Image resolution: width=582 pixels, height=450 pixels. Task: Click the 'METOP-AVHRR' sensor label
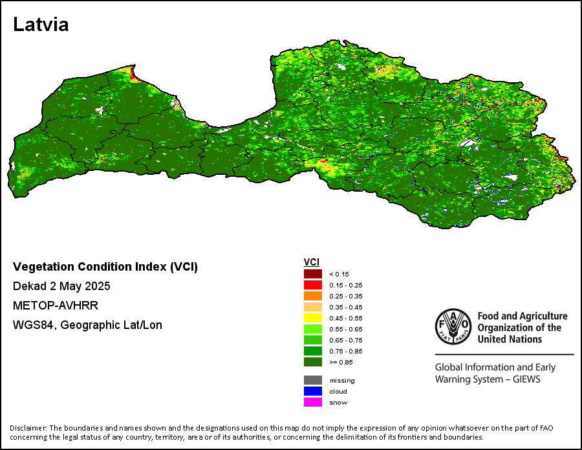tap(56, 306)
